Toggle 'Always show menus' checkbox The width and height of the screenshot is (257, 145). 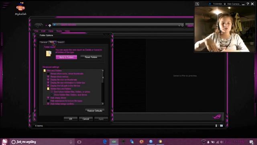pyautogui.click(x=48, y=77)
